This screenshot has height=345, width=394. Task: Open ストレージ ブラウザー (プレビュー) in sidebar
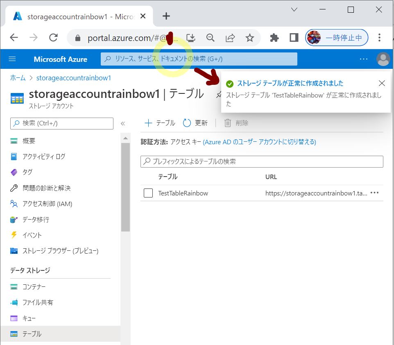click(60, 251)
